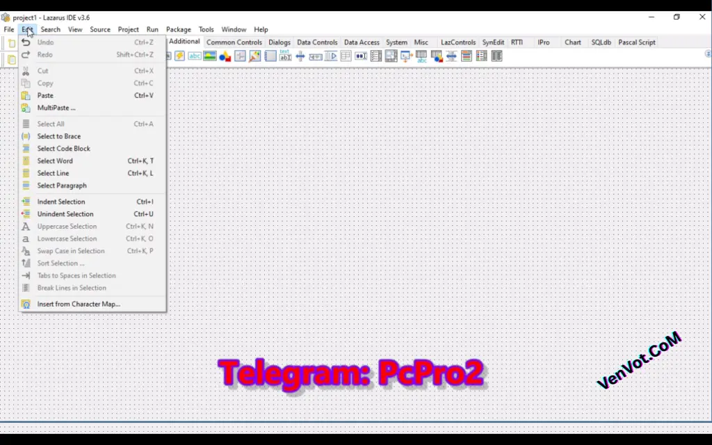Select the TColorListBox component icon
712x445 pixels.
click(x=481, y=56)
